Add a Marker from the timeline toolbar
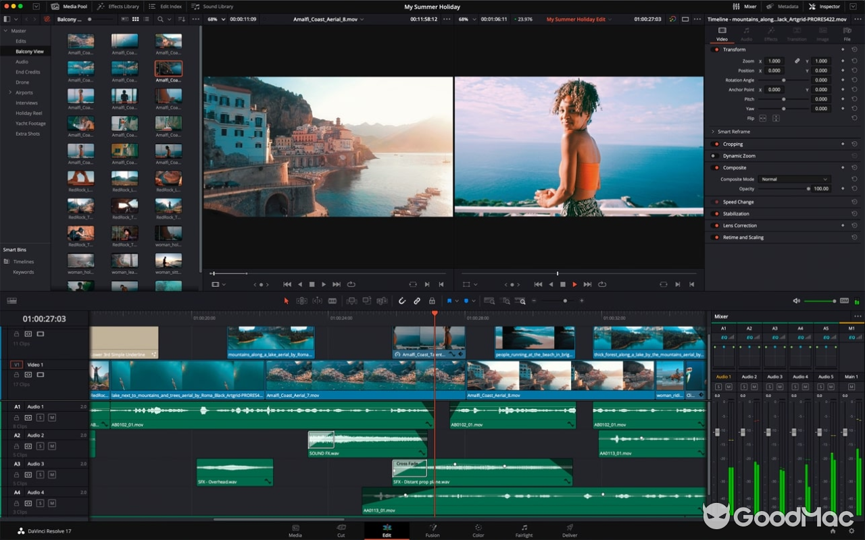Screen dimensions: 865x540 449,301
